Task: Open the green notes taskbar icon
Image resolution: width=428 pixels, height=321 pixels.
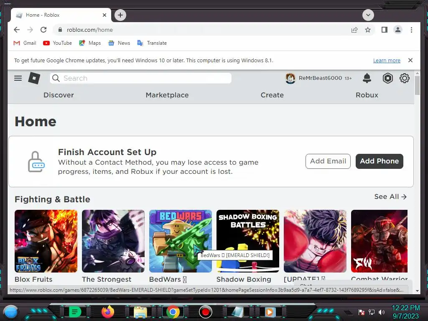Action: pos(75,312)
